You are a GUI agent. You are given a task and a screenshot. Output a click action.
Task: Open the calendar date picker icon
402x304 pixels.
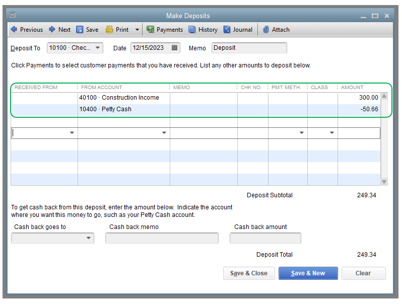[x=174, y=48]
